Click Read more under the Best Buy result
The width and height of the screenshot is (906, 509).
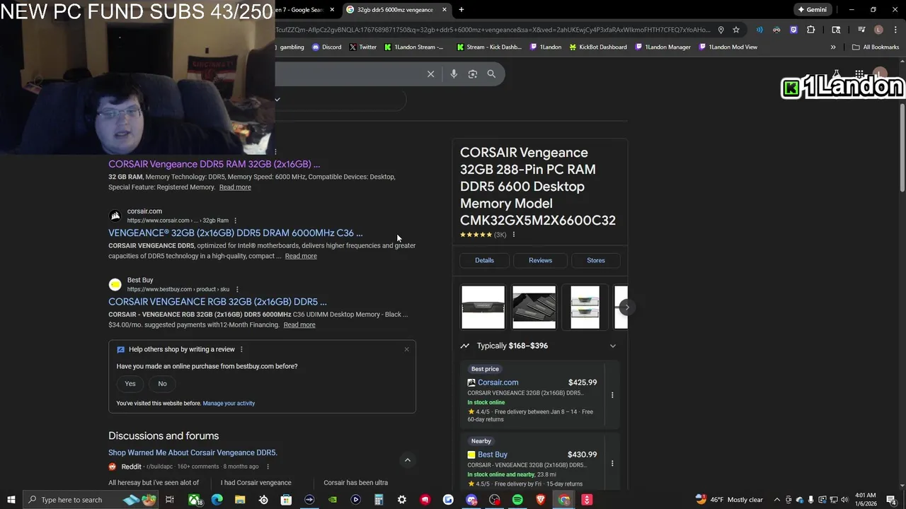pyautogui.click(x=299, y=324)
